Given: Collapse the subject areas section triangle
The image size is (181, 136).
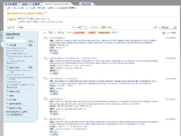Looking at the screenshot, I should click(7, 45).
